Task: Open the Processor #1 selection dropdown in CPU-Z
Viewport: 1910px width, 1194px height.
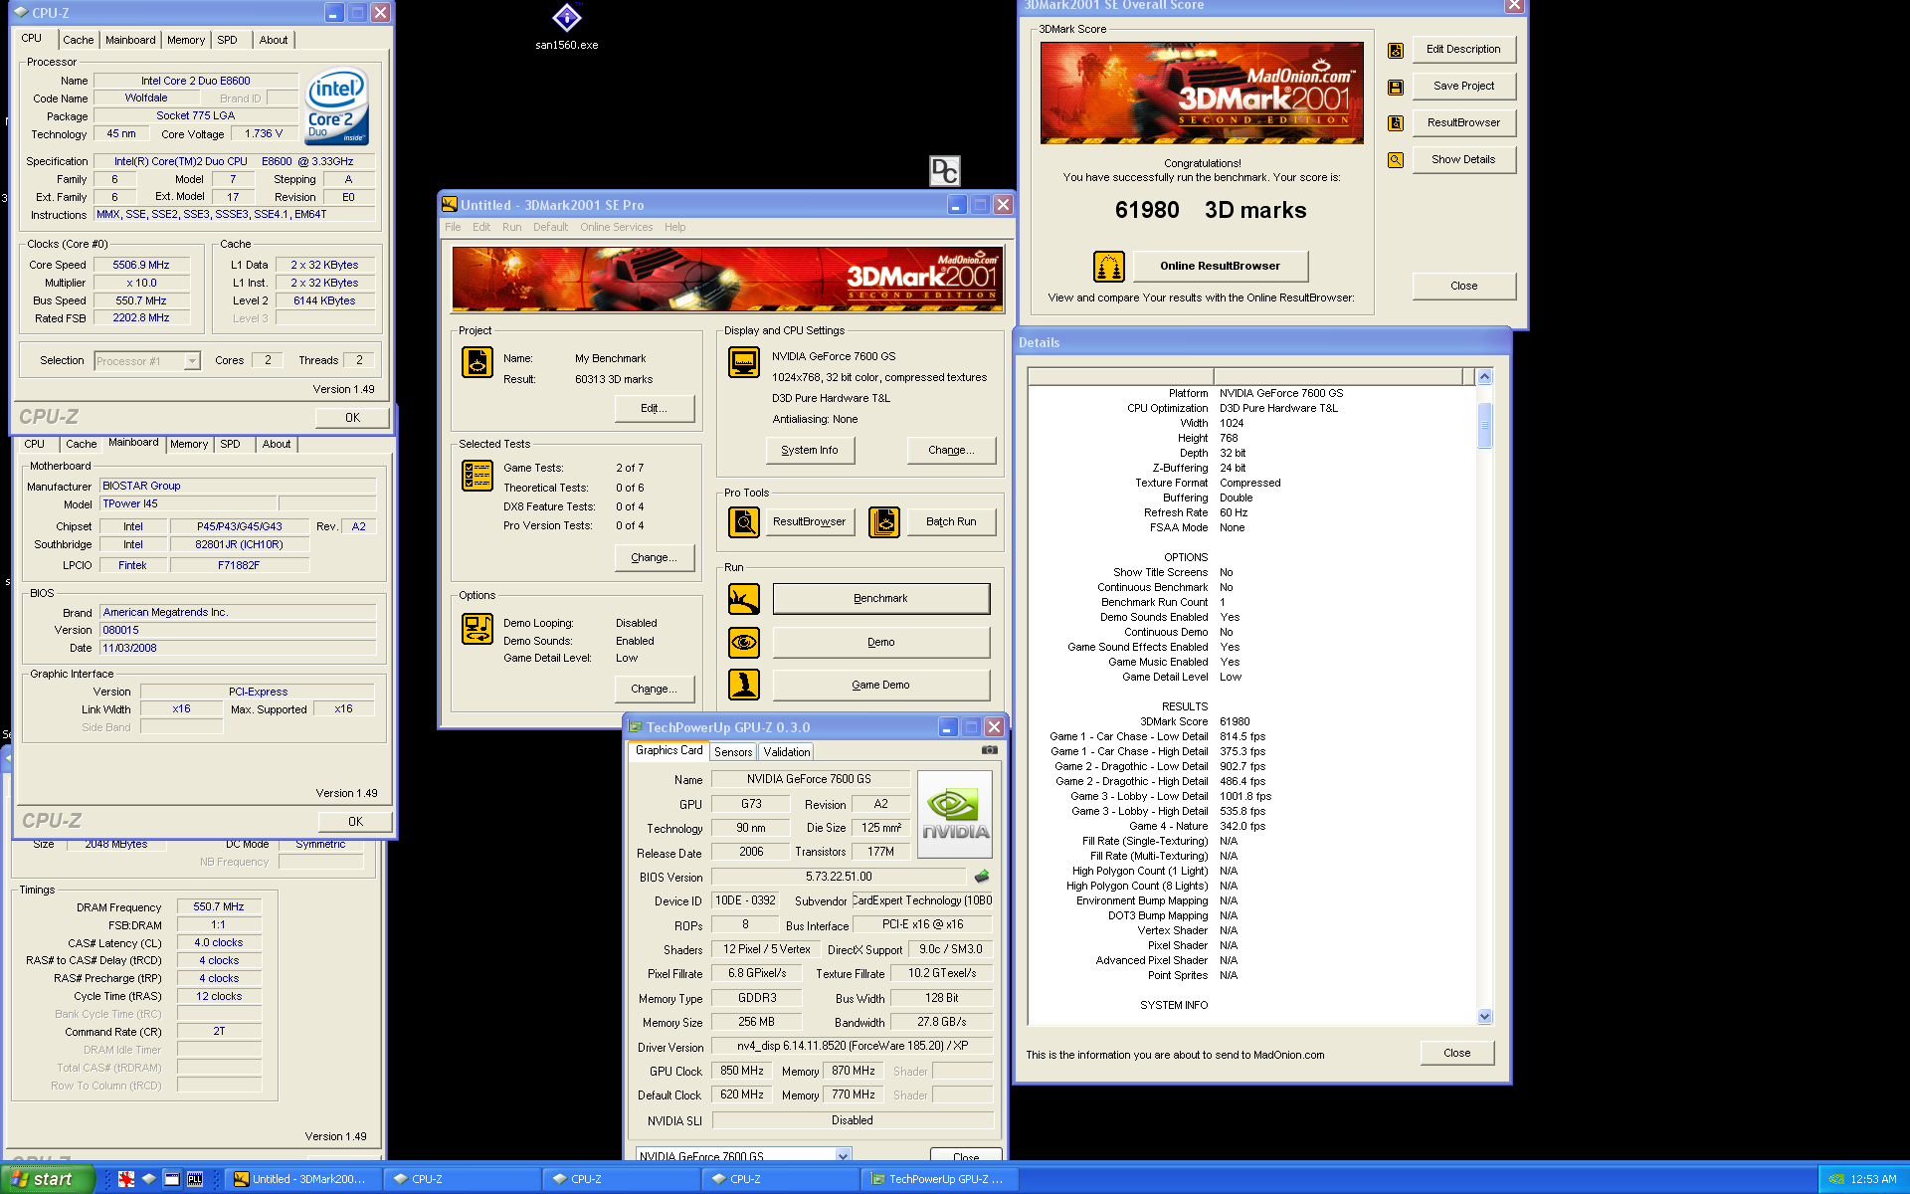Action: [x=192, y=361]
